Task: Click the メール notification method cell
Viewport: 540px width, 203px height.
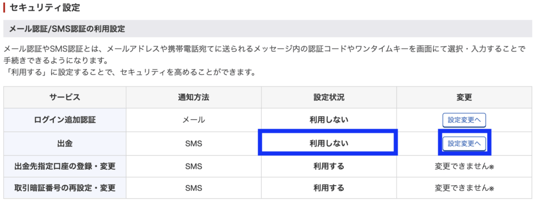Action: 194,120
